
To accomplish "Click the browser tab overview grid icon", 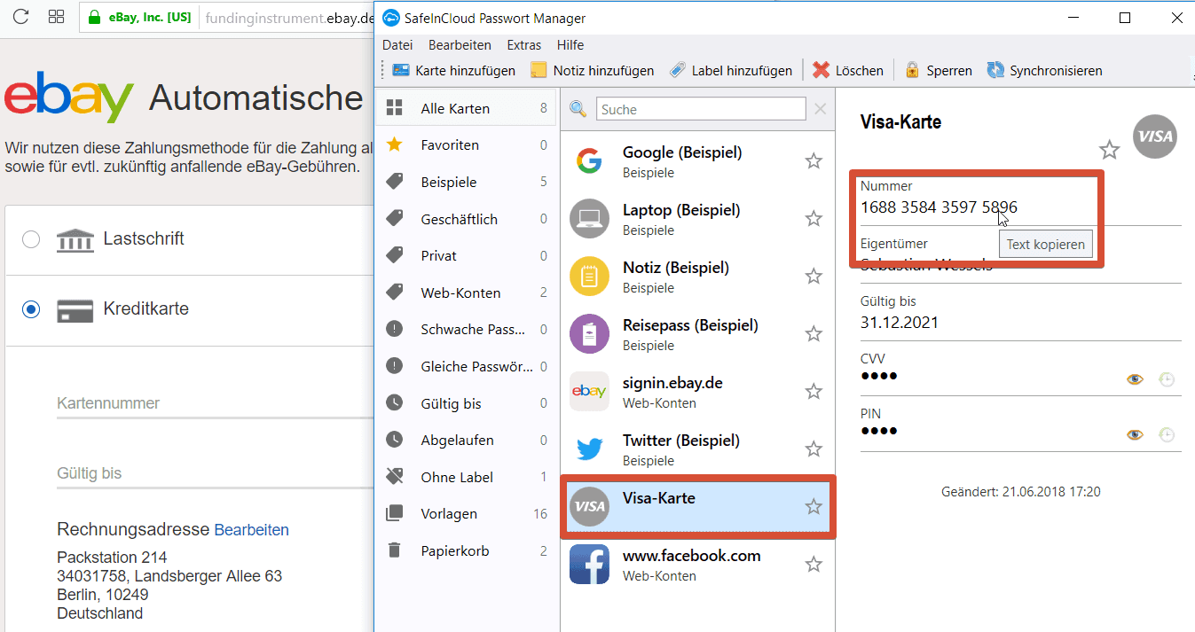I will tap(56, 17).
